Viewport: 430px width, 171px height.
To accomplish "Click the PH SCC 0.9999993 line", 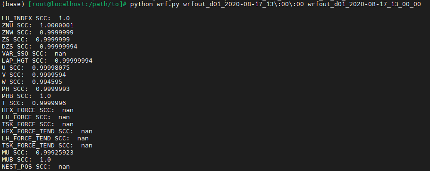I will click(x=36, y=89).
